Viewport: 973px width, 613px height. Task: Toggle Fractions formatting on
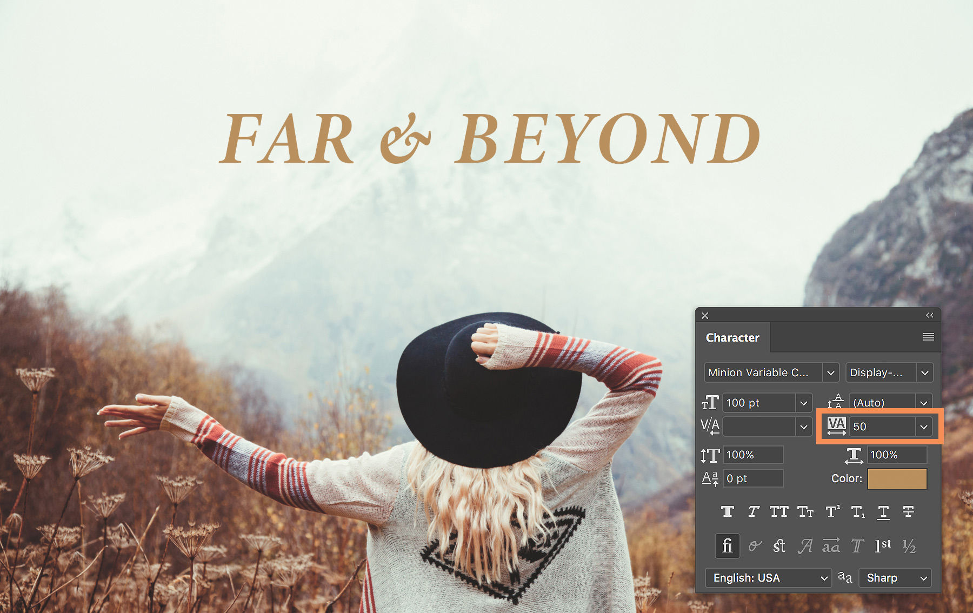(x=909, y=546)
